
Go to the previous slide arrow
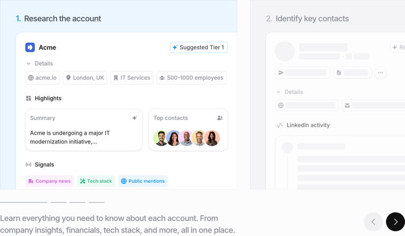point(373,222)
